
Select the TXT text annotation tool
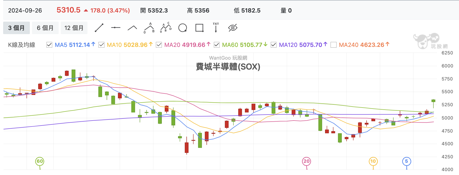tap(216, 27)
